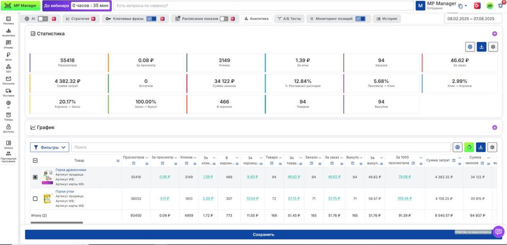This screenshot has height=245, width=507.
Task: Open the Цены ruble icon in sidebar
Action: tap(8, 56)
